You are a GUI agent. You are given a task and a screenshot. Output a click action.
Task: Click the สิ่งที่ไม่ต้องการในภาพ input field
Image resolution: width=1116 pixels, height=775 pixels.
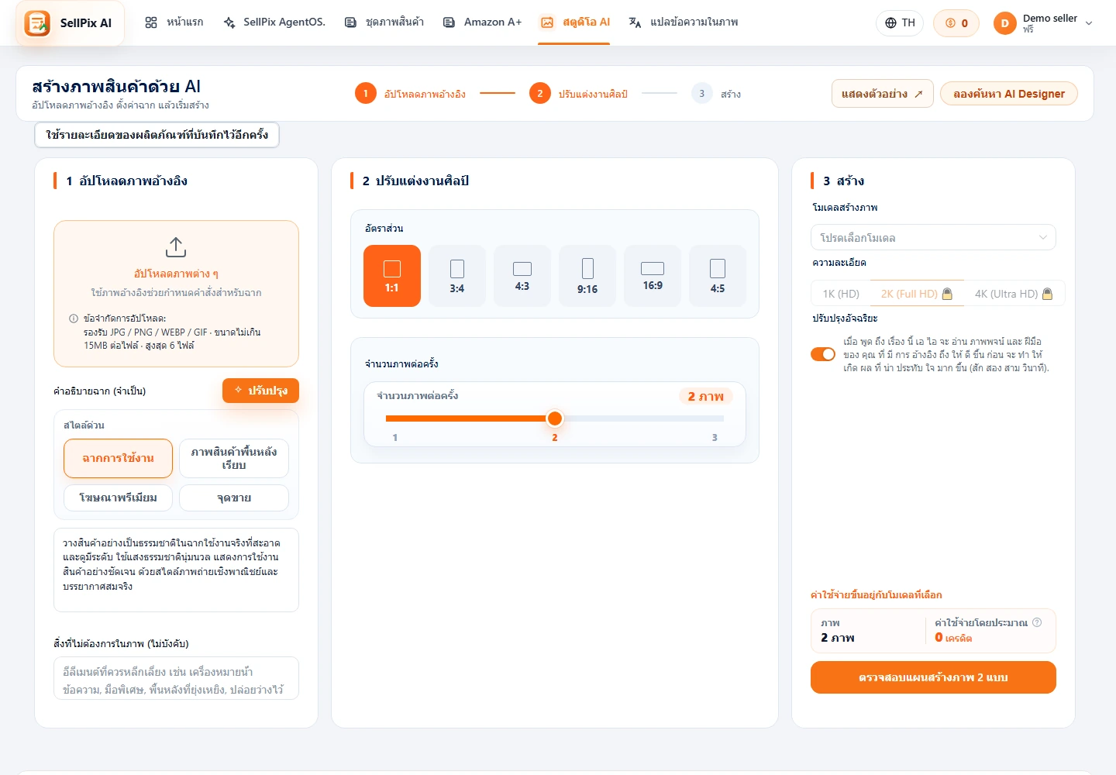(x=176, y=678)
